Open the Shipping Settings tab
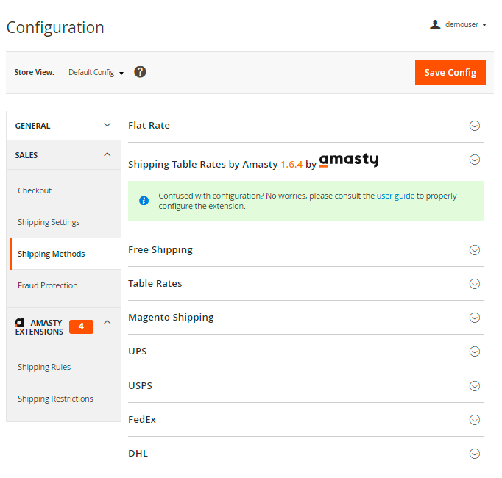 [x=49, y=222]
